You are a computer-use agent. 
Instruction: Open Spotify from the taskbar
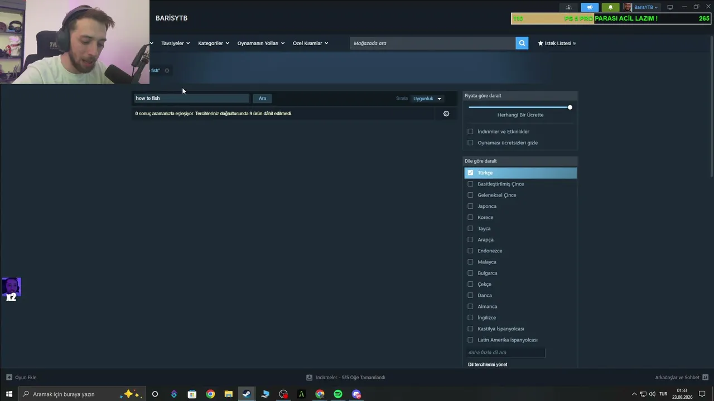[x=338, y=394]
